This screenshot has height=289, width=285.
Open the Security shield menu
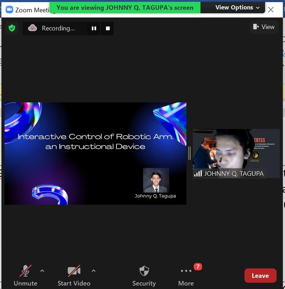[x=144, y=275]
